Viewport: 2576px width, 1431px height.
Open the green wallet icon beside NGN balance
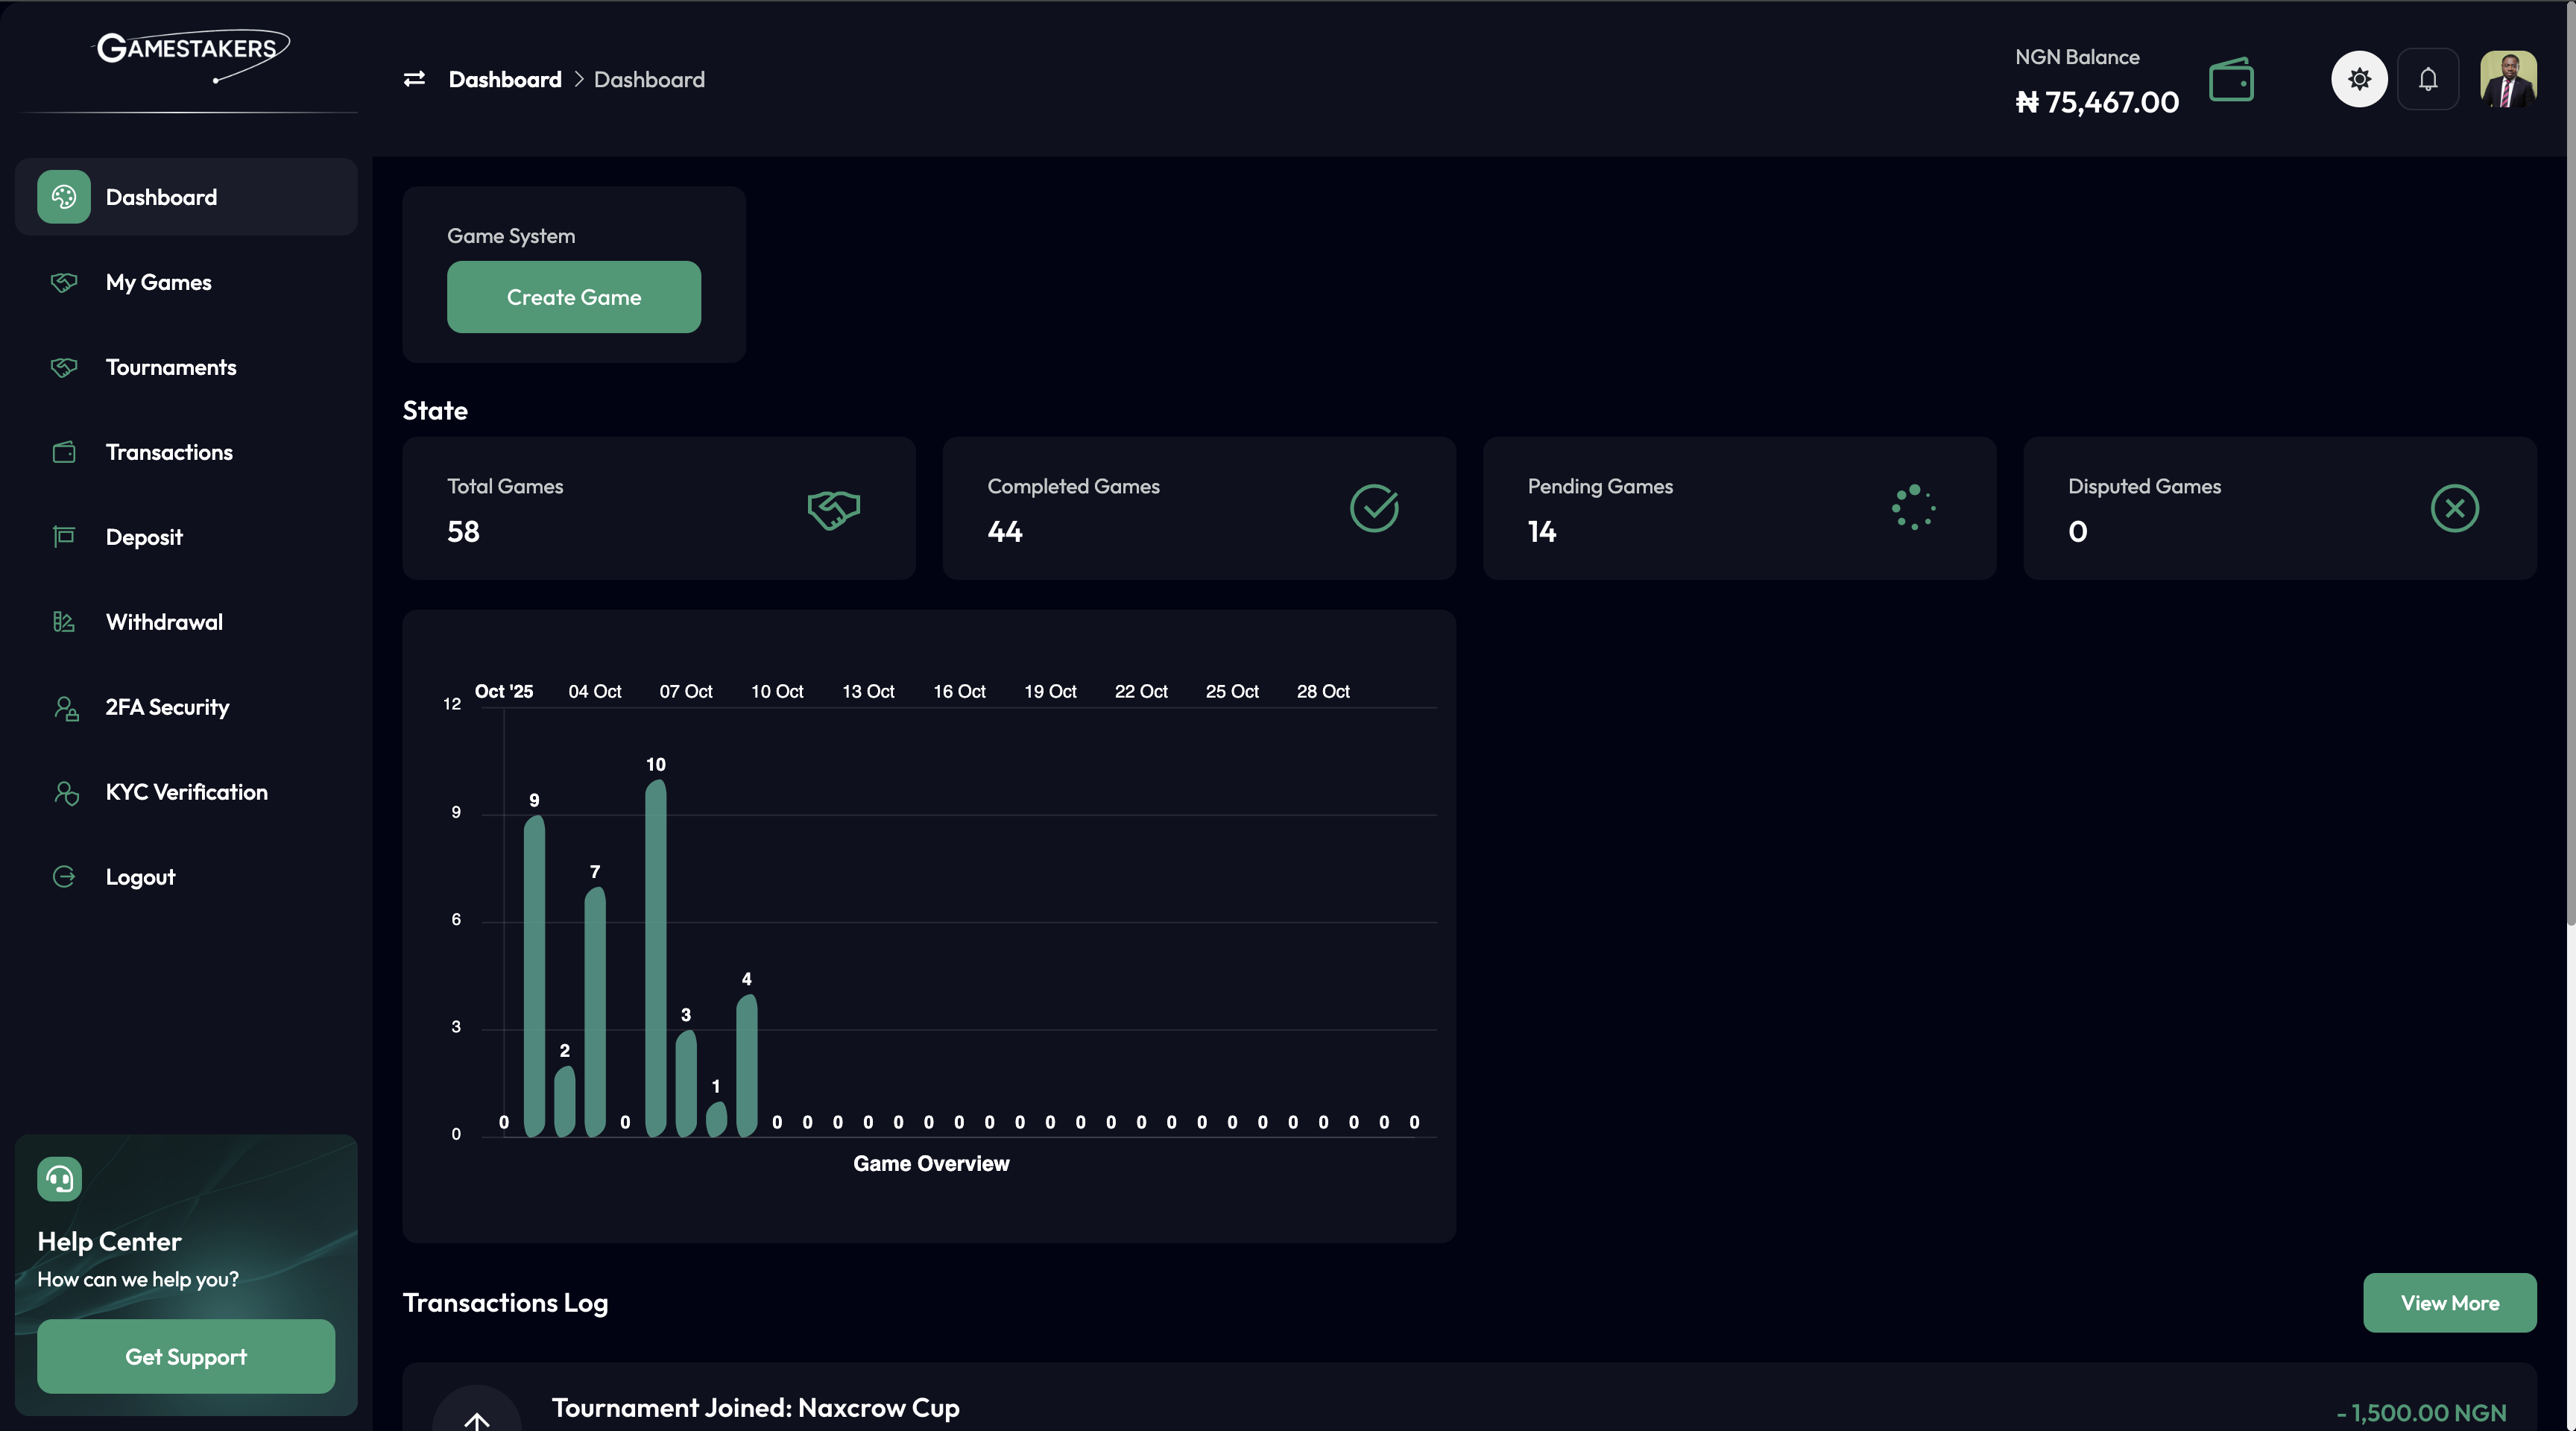pos(2231,79)
